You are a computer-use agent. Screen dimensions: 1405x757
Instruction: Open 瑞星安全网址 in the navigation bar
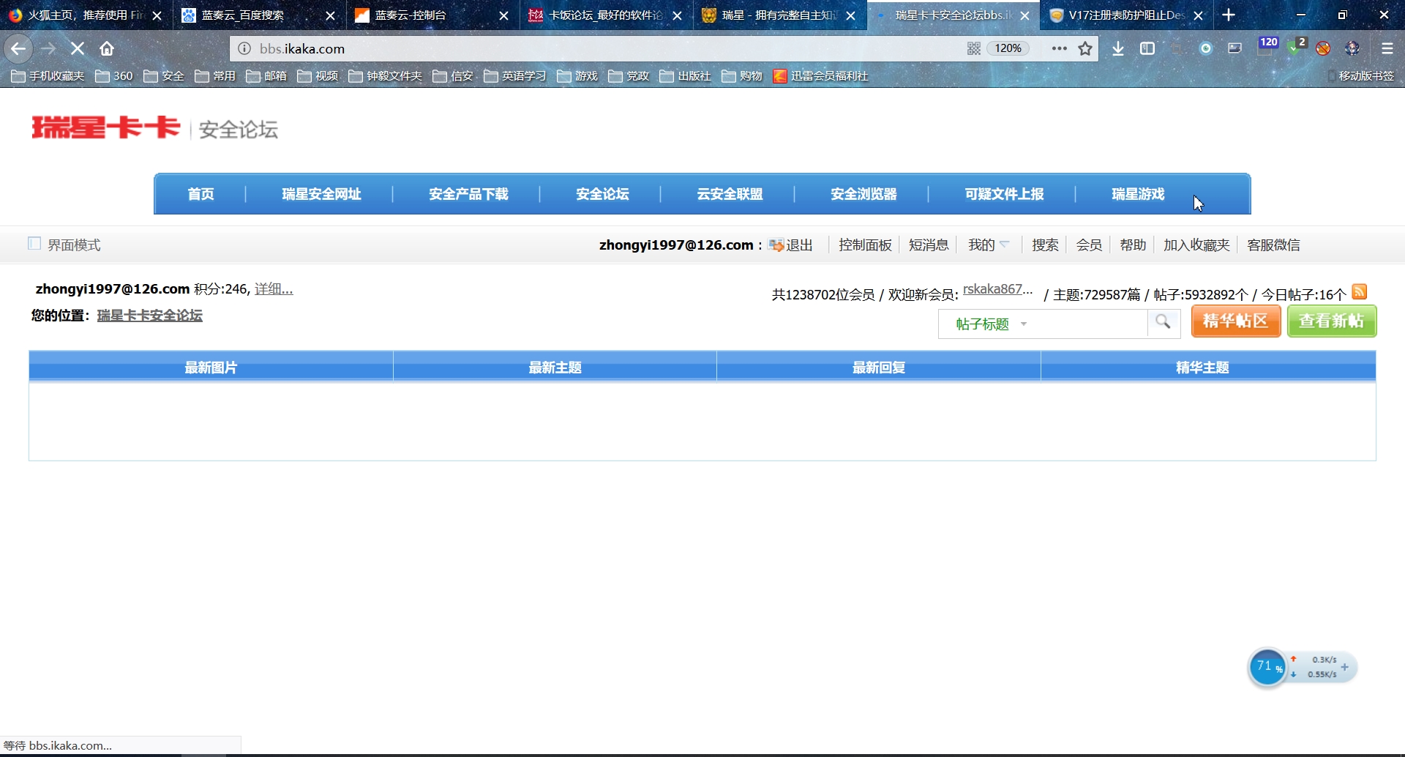click(321, 194)
